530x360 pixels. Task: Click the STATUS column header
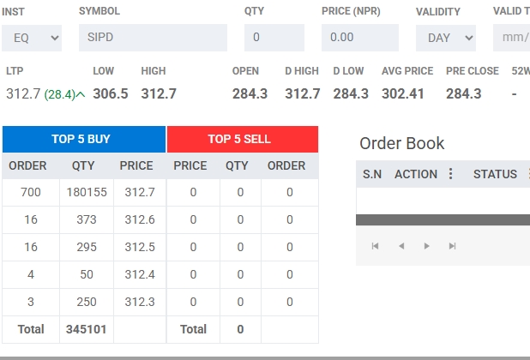click(495, 174)
